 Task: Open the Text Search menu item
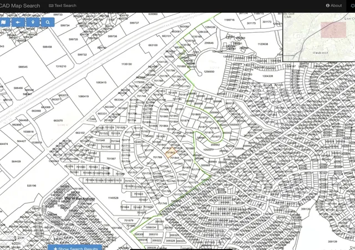click(x=63, y=6)
